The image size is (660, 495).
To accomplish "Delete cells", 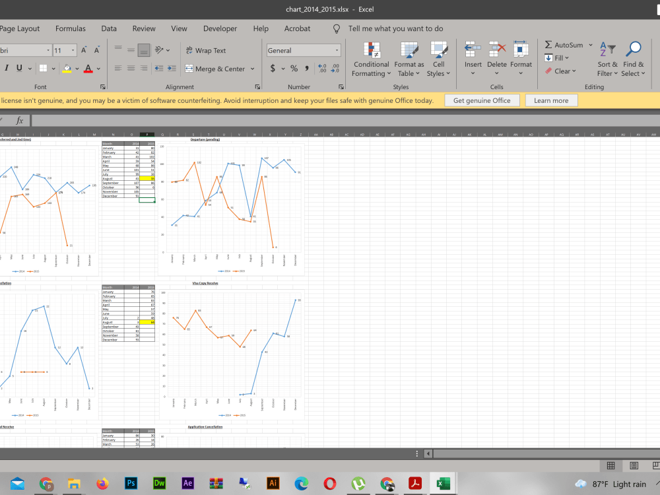I will pyautogui.click(x=497, y=59).
